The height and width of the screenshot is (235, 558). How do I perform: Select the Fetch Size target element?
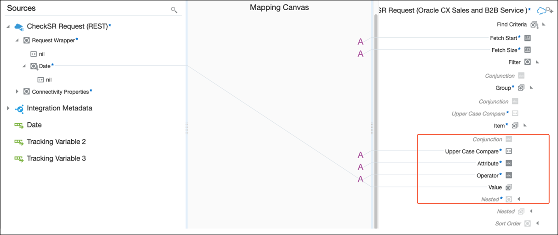tap(504, 50)
